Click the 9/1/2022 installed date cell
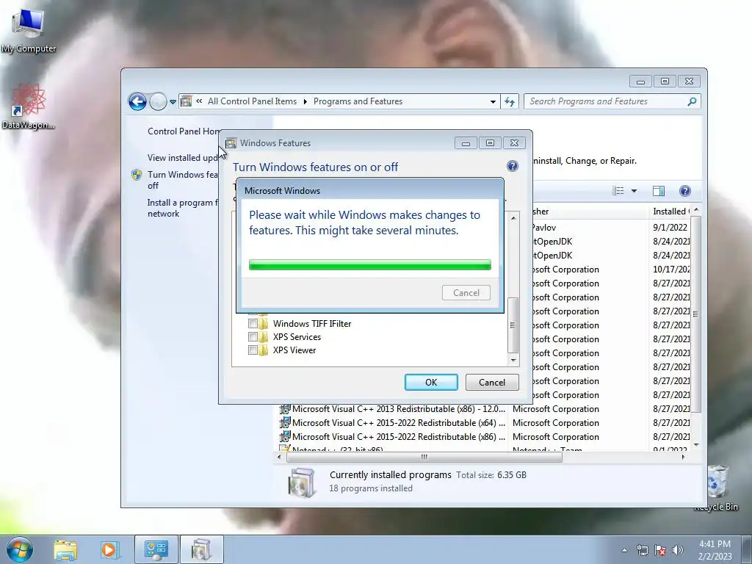The width and height of the screenshot is (752, 564). pyautogui.click(x=670, y=228)
